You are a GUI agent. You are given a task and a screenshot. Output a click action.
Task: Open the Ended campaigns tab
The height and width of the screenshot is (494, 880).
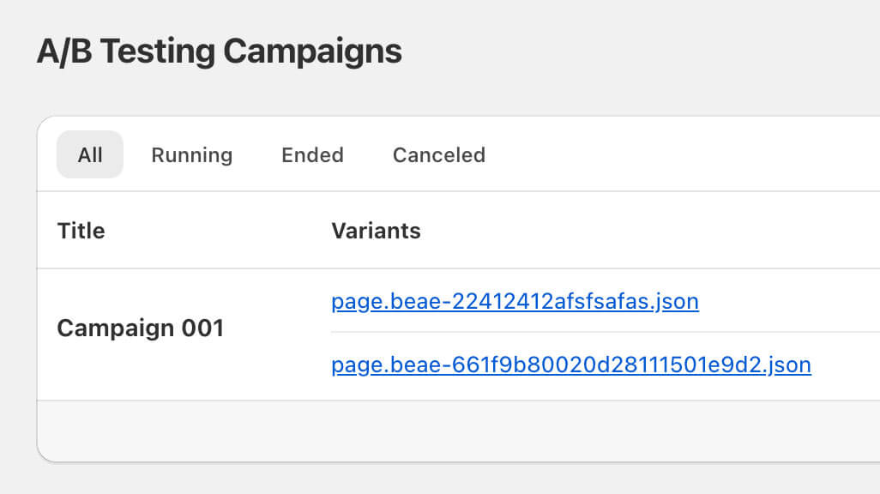pyautogui.click(x=312, y=155)
